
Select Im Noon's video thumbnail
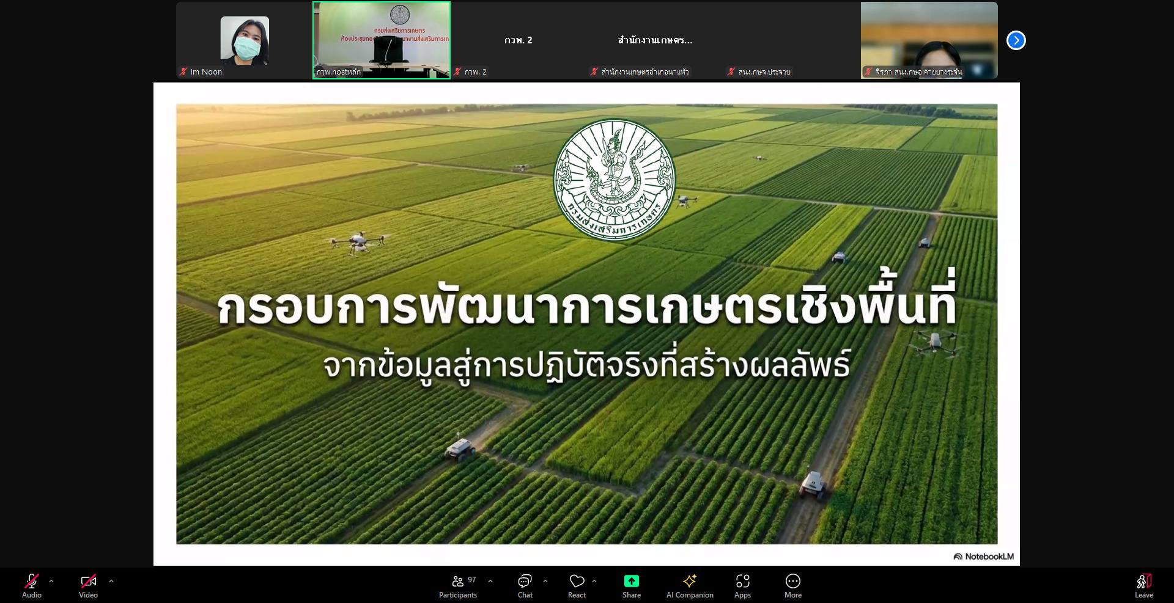pos(245,40)
